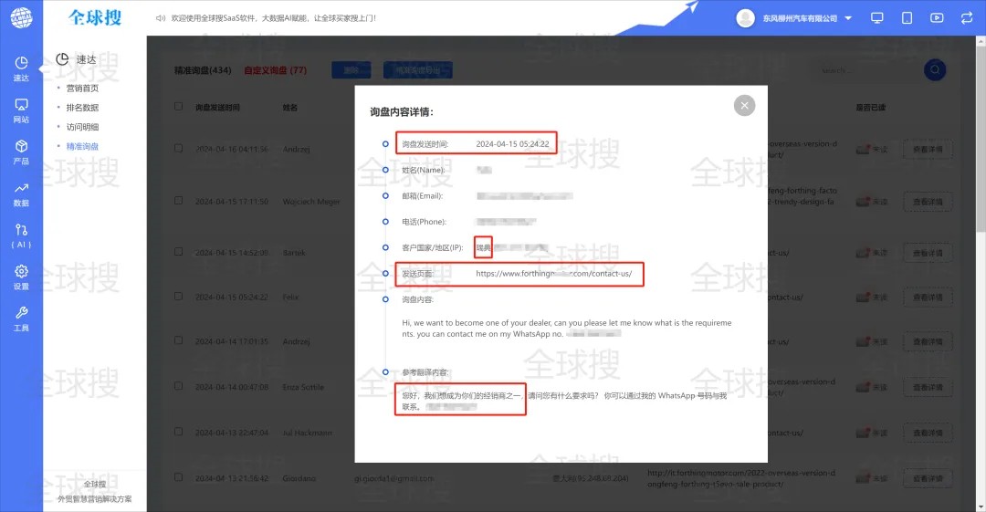This screenshot has height=512, width=986.
Task: View details for the Wojciech Meger row
Action: pyautogui.click(x=928, y=202)
